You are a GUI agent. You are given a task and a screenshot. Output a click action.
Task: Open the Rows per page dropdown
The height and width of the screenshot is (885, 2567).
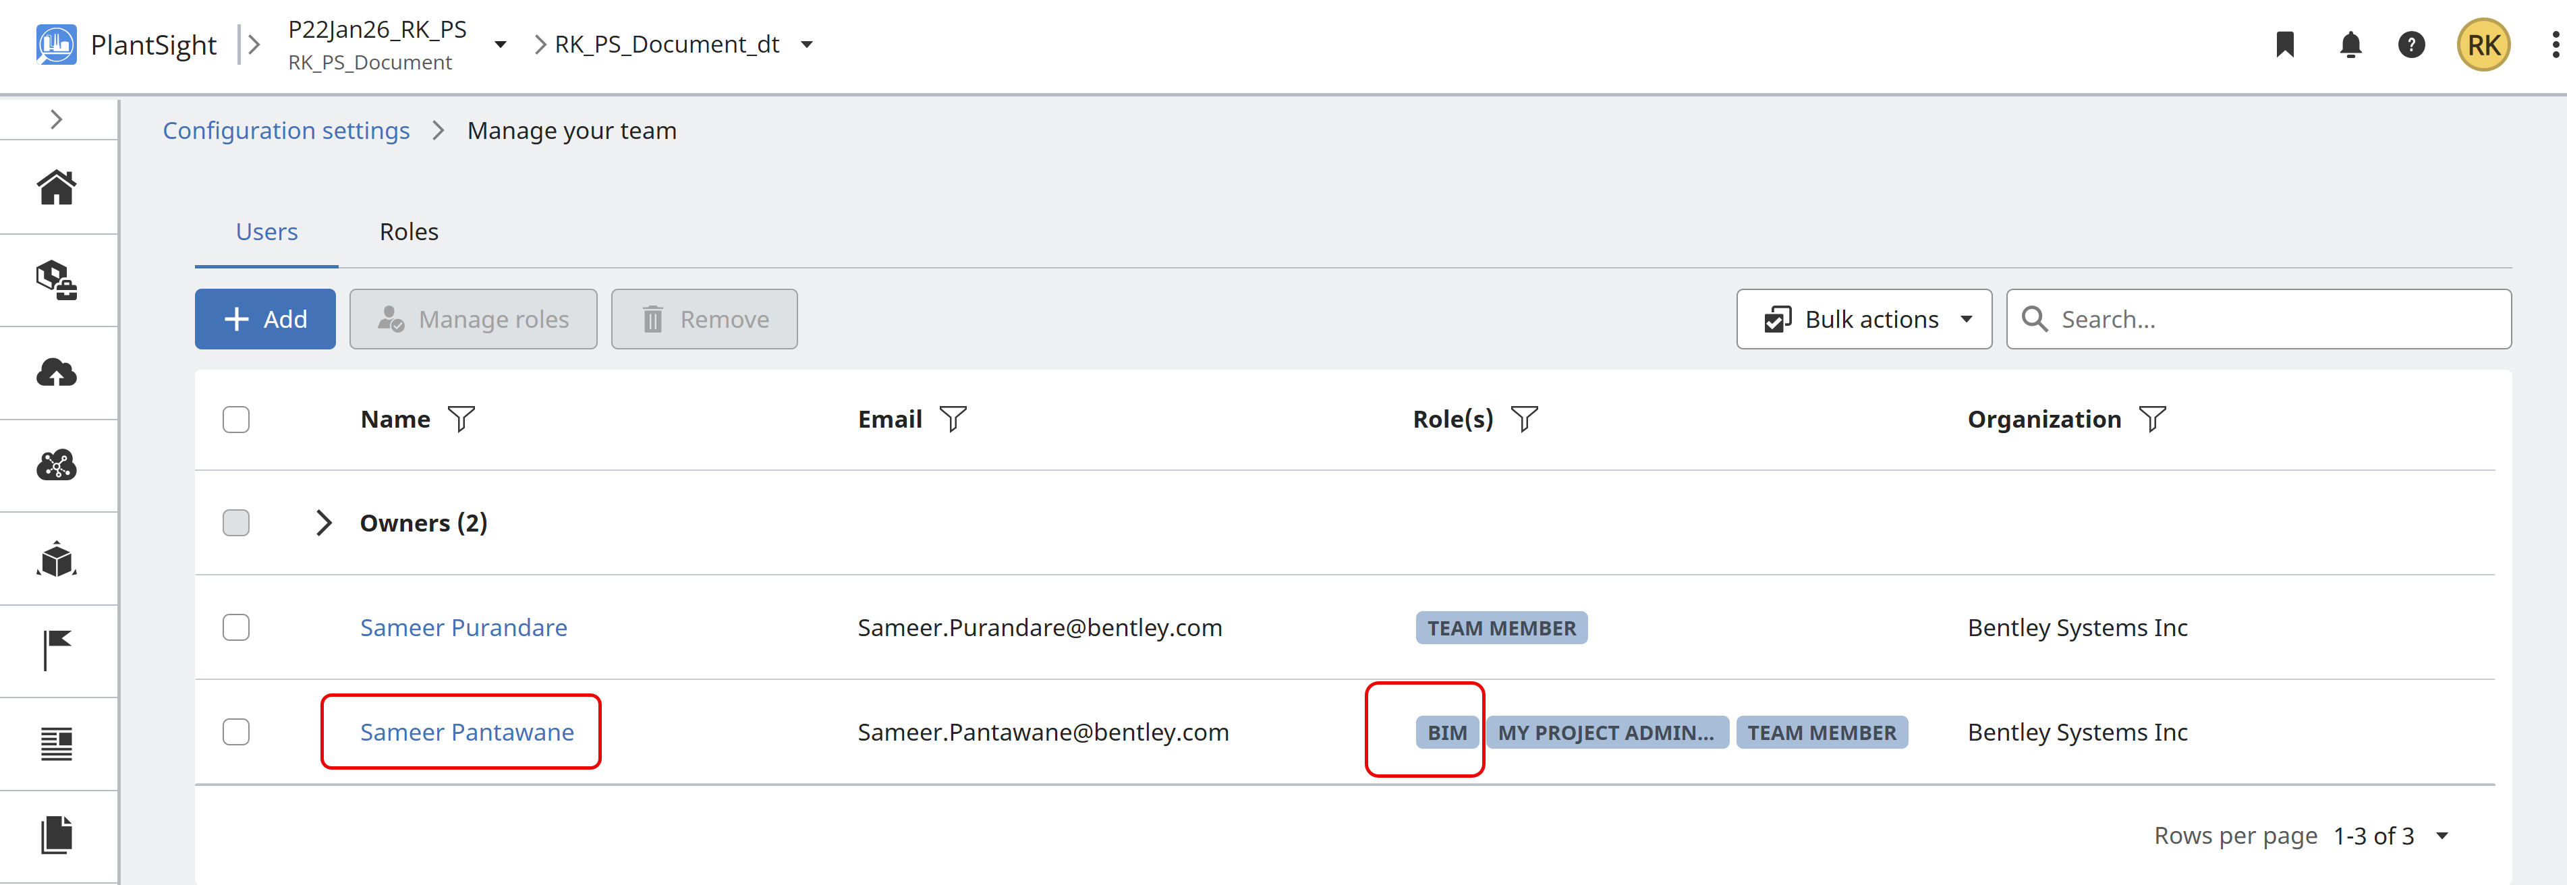[x=2442, y=836]
